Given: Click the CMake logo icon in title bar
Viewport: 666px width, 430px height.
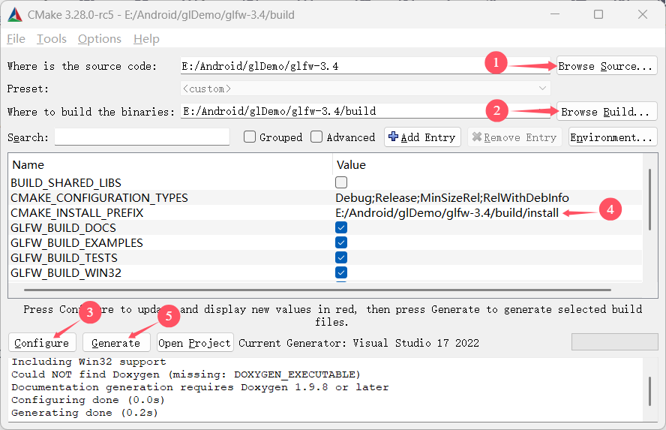Looking at the screenshot, I should pos(14,14).
